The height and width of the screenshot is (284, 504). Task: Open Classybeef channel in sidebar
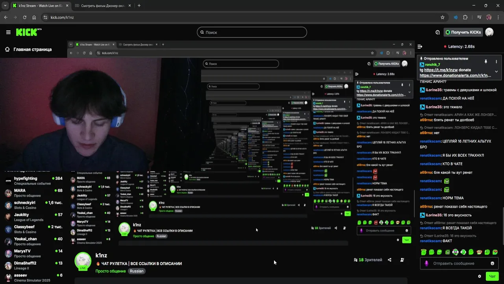(33, 229)
